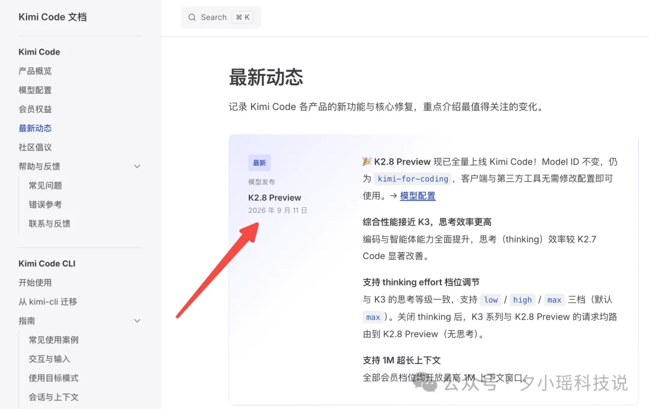Viewport: 649px width, 409px height.
Task: Select the active 最新动态 sidebar item
Action: click(x=35, y=128)
